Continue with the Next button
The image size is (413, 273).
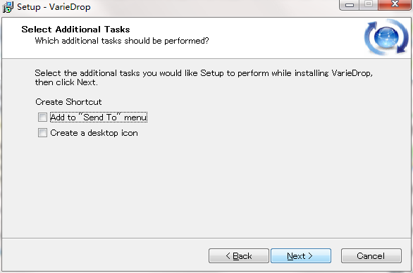coord(301,256)
